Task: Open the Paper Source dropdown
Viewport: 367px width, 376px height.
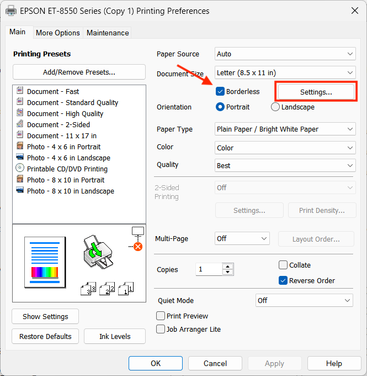Action: (285, 54)
